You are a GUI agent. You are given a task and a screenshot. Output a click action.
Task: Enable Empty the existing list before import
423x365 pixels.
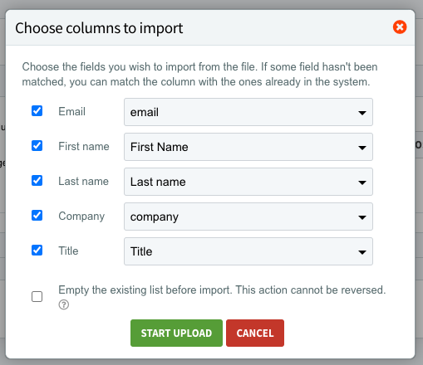pos(37,297)
